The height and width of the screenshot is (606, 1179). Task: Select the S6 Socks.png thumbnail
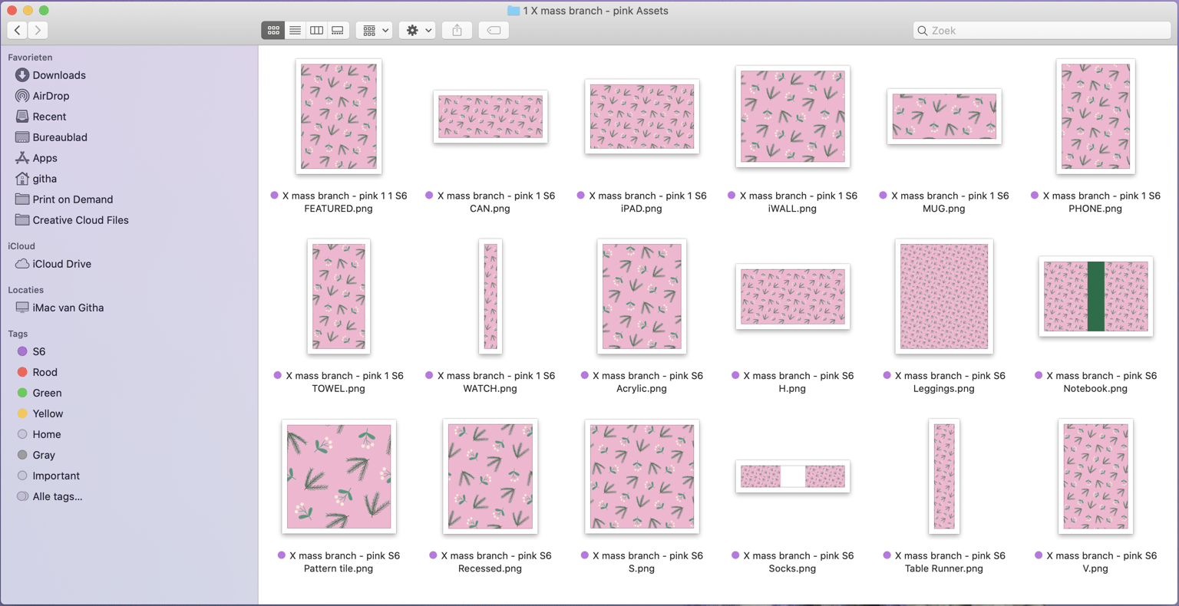tap(793, 476)
